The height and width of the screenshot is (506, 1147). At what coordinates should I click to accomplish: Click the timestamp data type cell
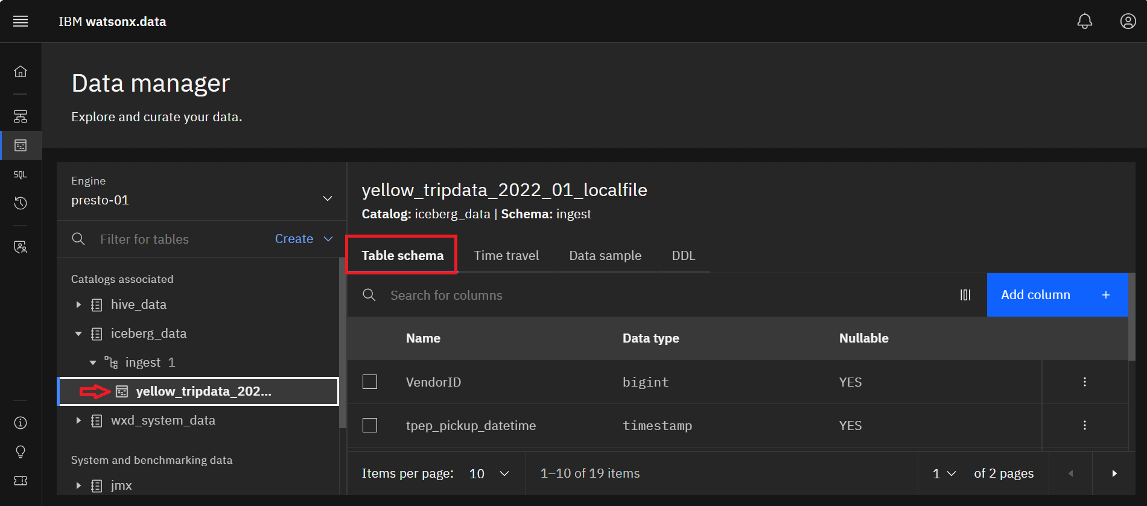point(657,426)
